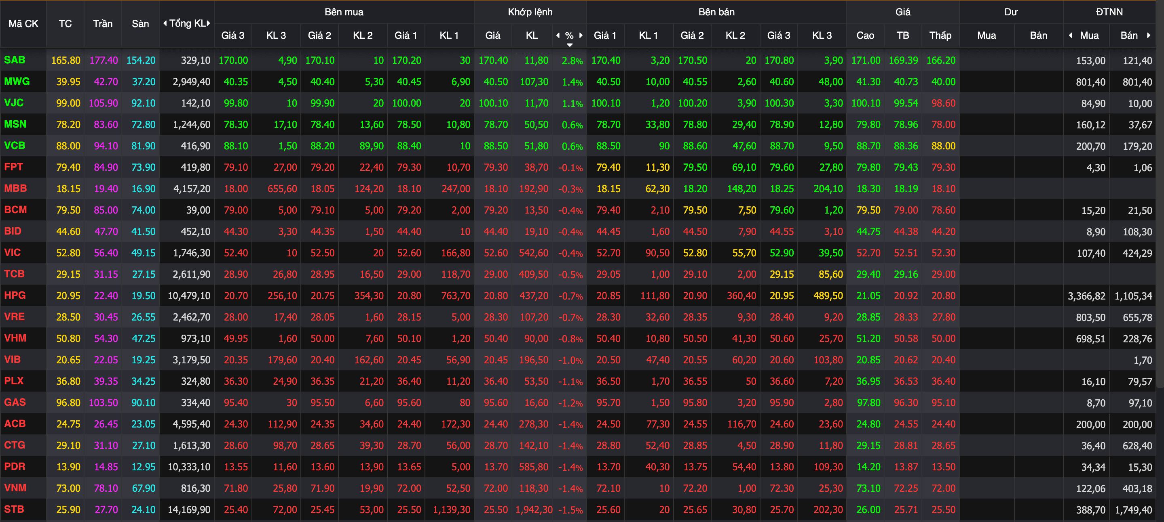The image size is (1164, 522).
Task: Choose the STB ticker
Action: (x=14, y=509)
